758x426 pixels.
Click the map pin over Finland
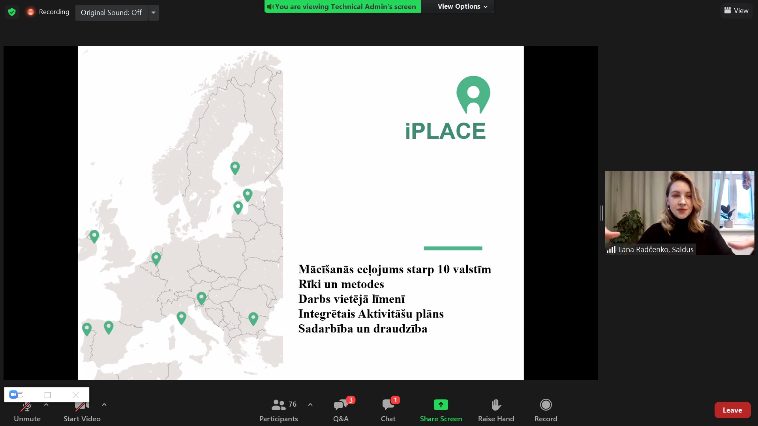tap(235, 168)
